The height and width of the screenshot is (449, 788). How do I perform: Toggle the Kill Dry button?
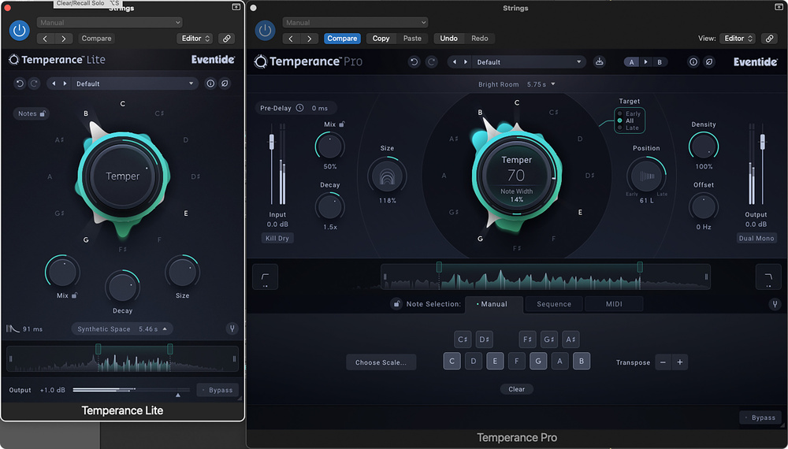point(277,238)
